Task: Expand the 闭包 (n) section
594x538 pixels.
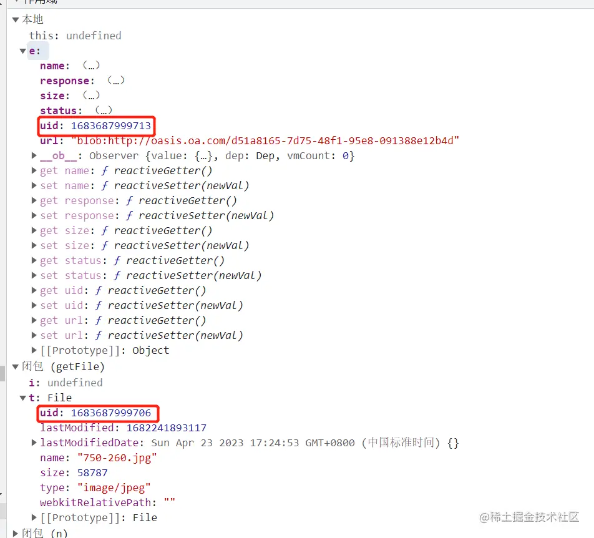Action: 16,533
